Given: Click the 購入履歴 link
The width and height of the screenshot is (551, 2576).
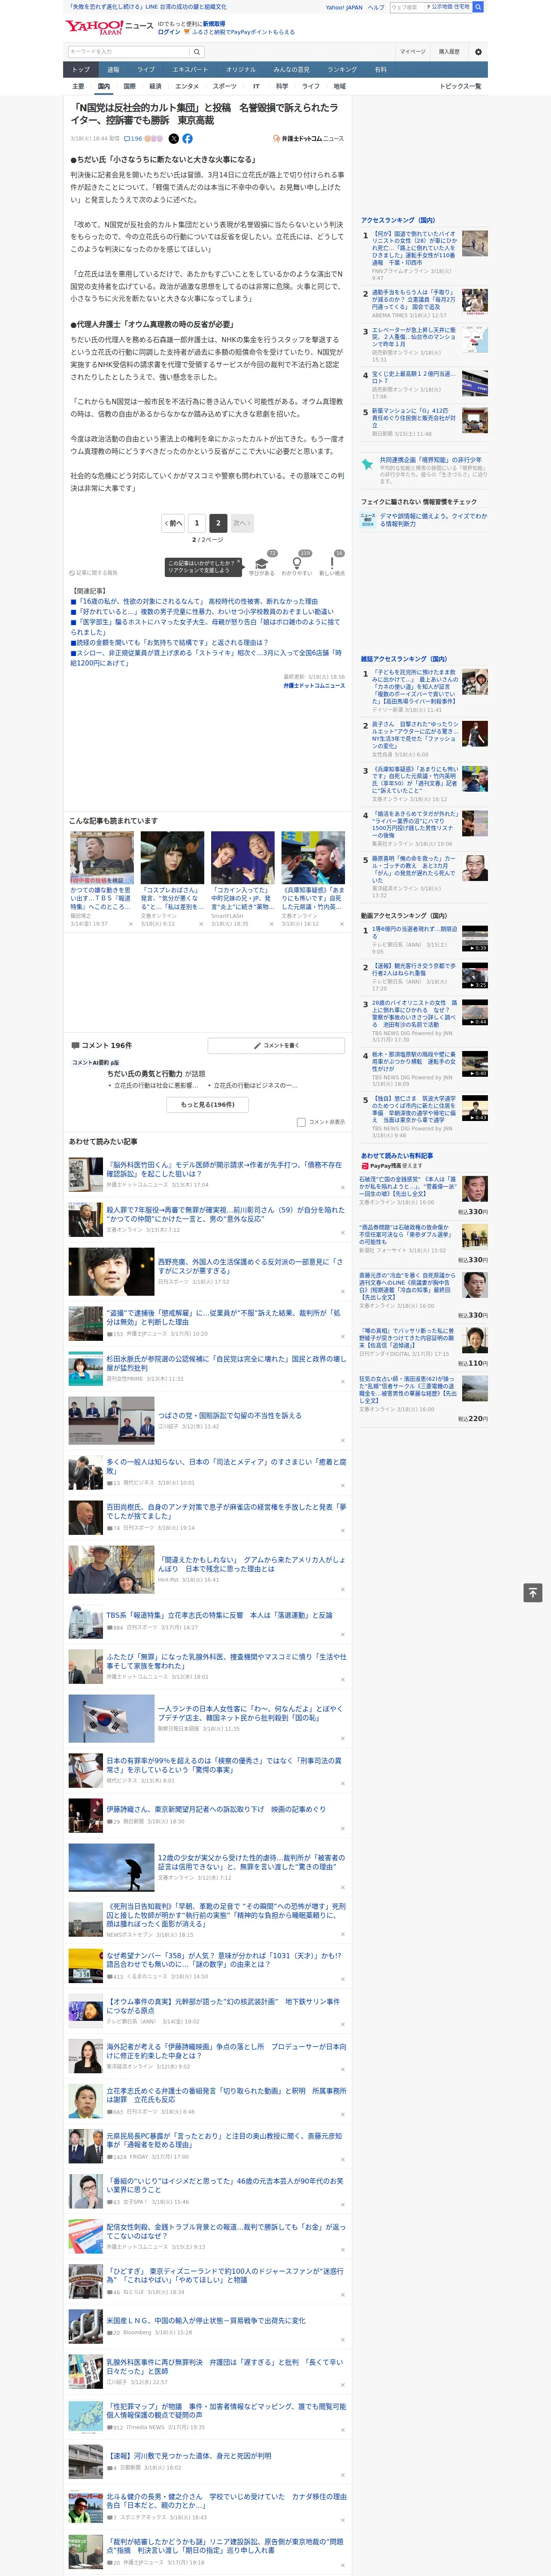Looking at the screenshot, I should point(449,52).
